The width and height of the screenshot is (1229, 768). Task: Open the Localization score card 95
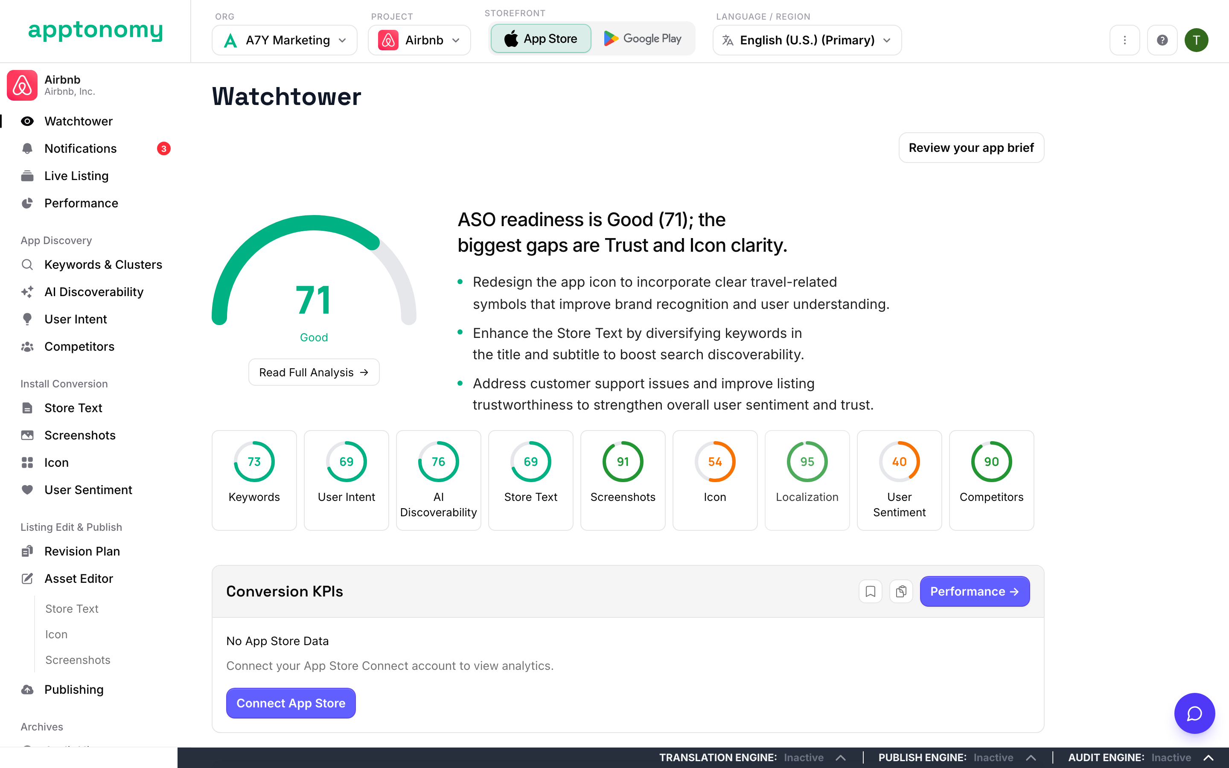[807, 480]
